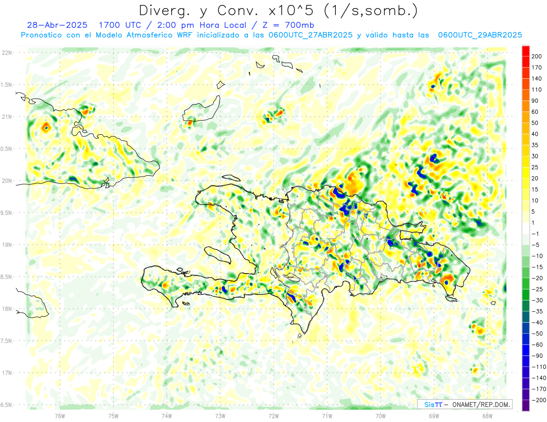Click the '21N' latitude label
The image size is (547, 422).
7,117
